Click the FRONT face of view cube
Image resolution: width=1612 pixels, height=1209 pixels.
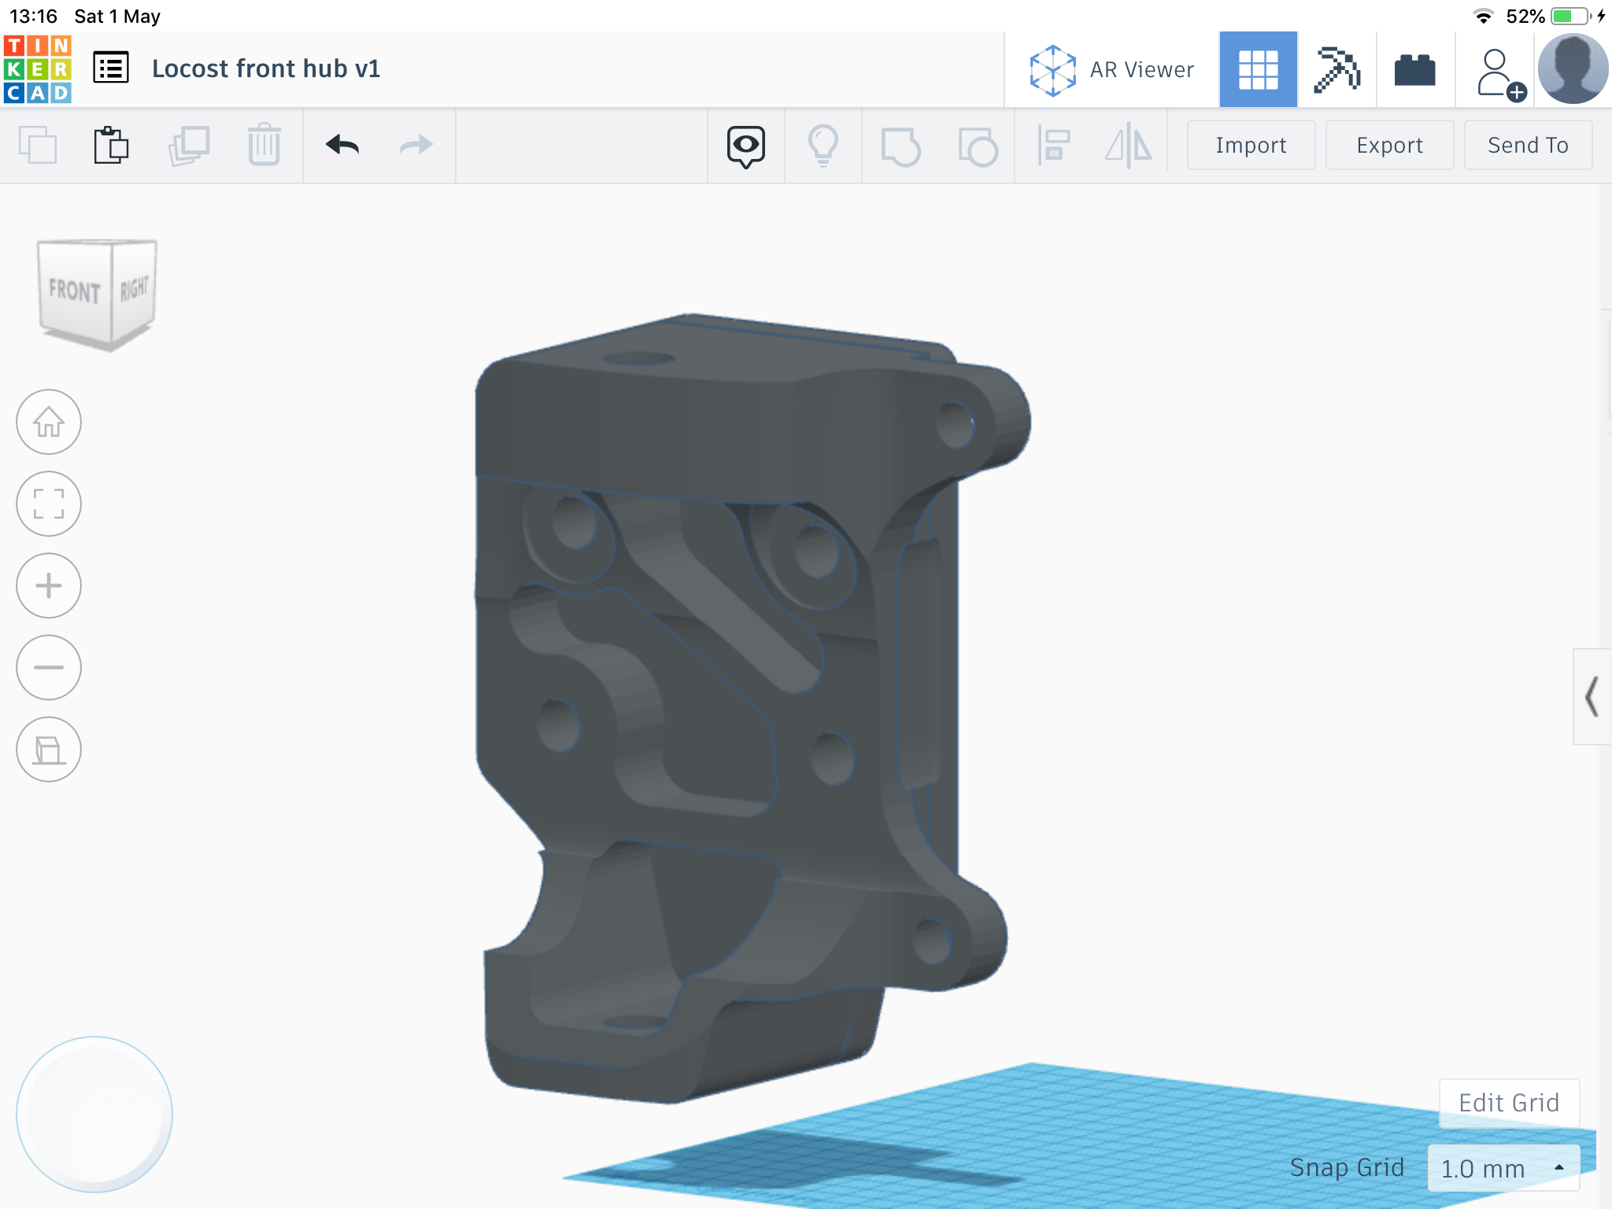[x=75, y=291]
